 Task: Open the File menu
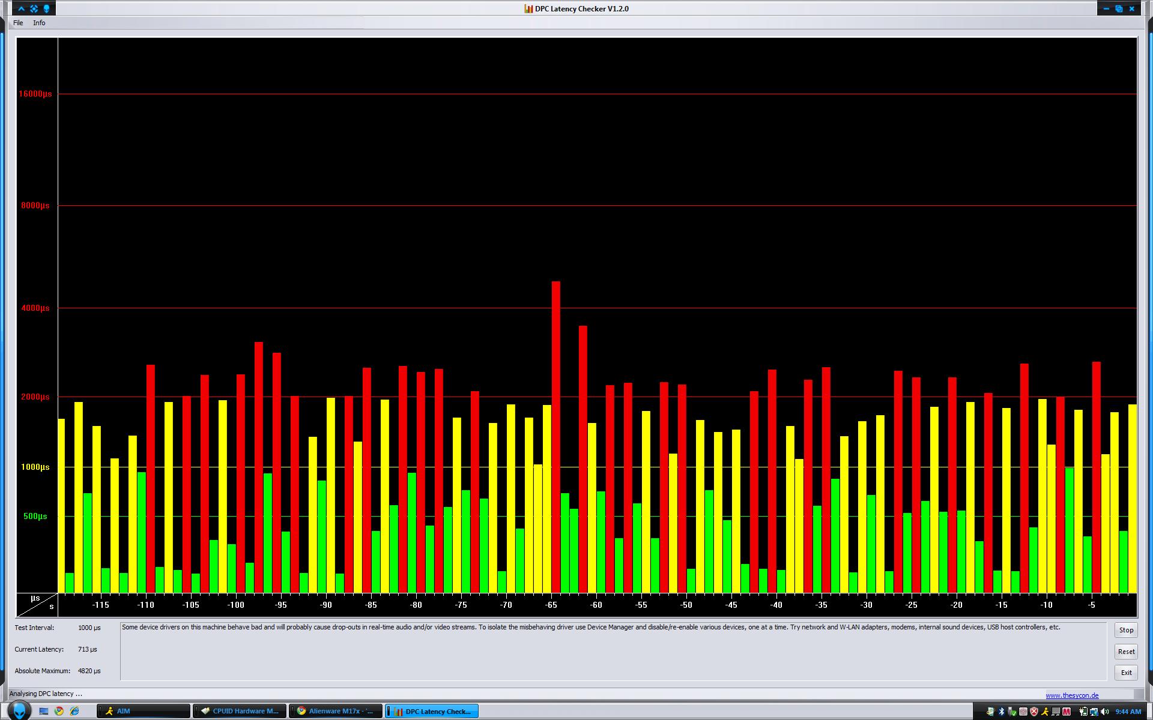coord(18,23)
